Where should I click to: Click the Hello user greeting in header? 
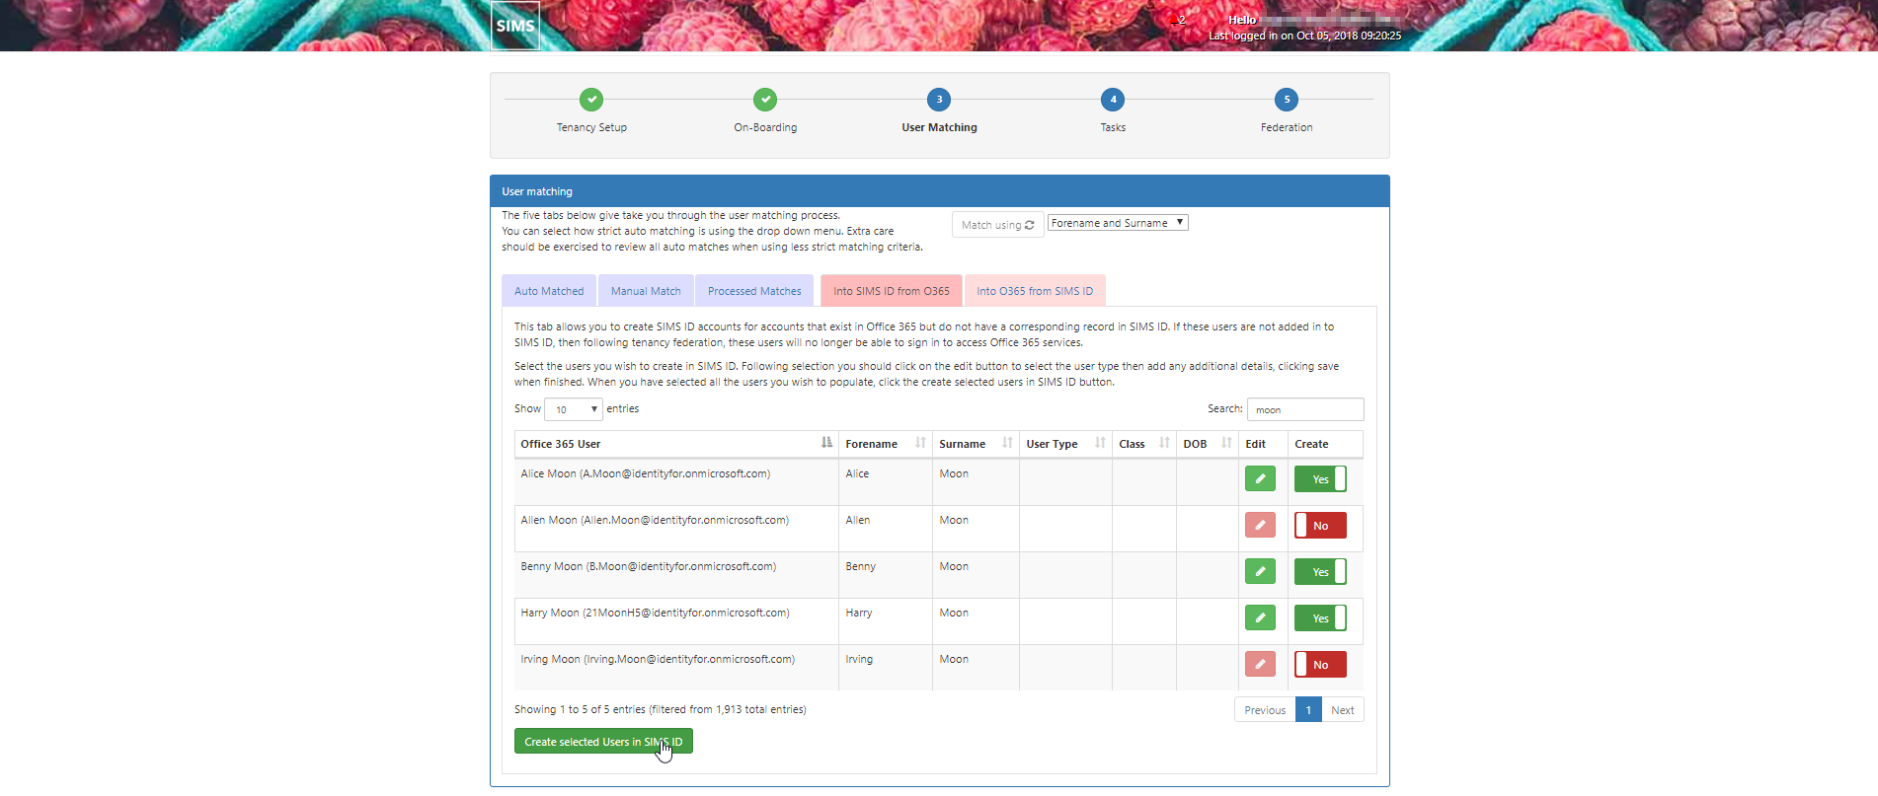click(1242, 20)
